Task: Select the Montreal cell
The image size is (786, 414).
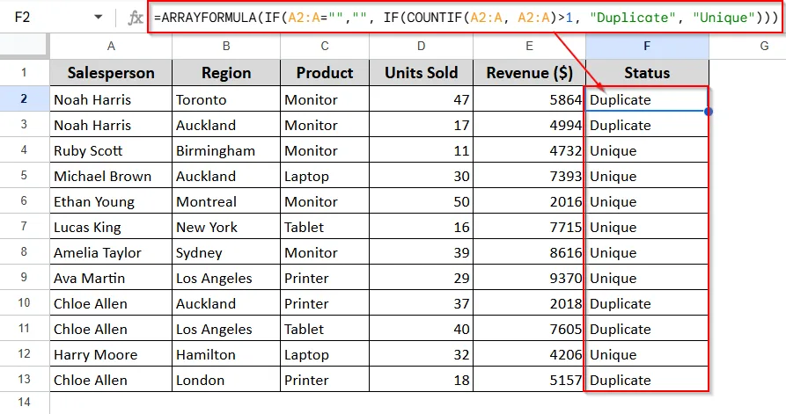Action: tap(226, 201)
